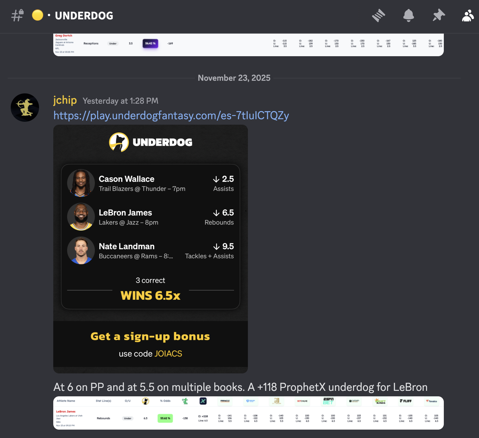Screen dimensions: 479x438
Task: Open the Threads icon in the header
Action: point(378,16)
